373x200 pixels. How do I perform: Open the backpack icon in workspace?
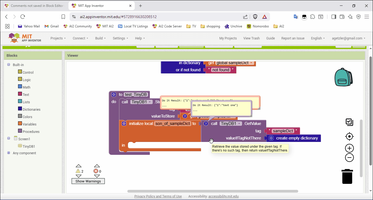tap(343, 77)
